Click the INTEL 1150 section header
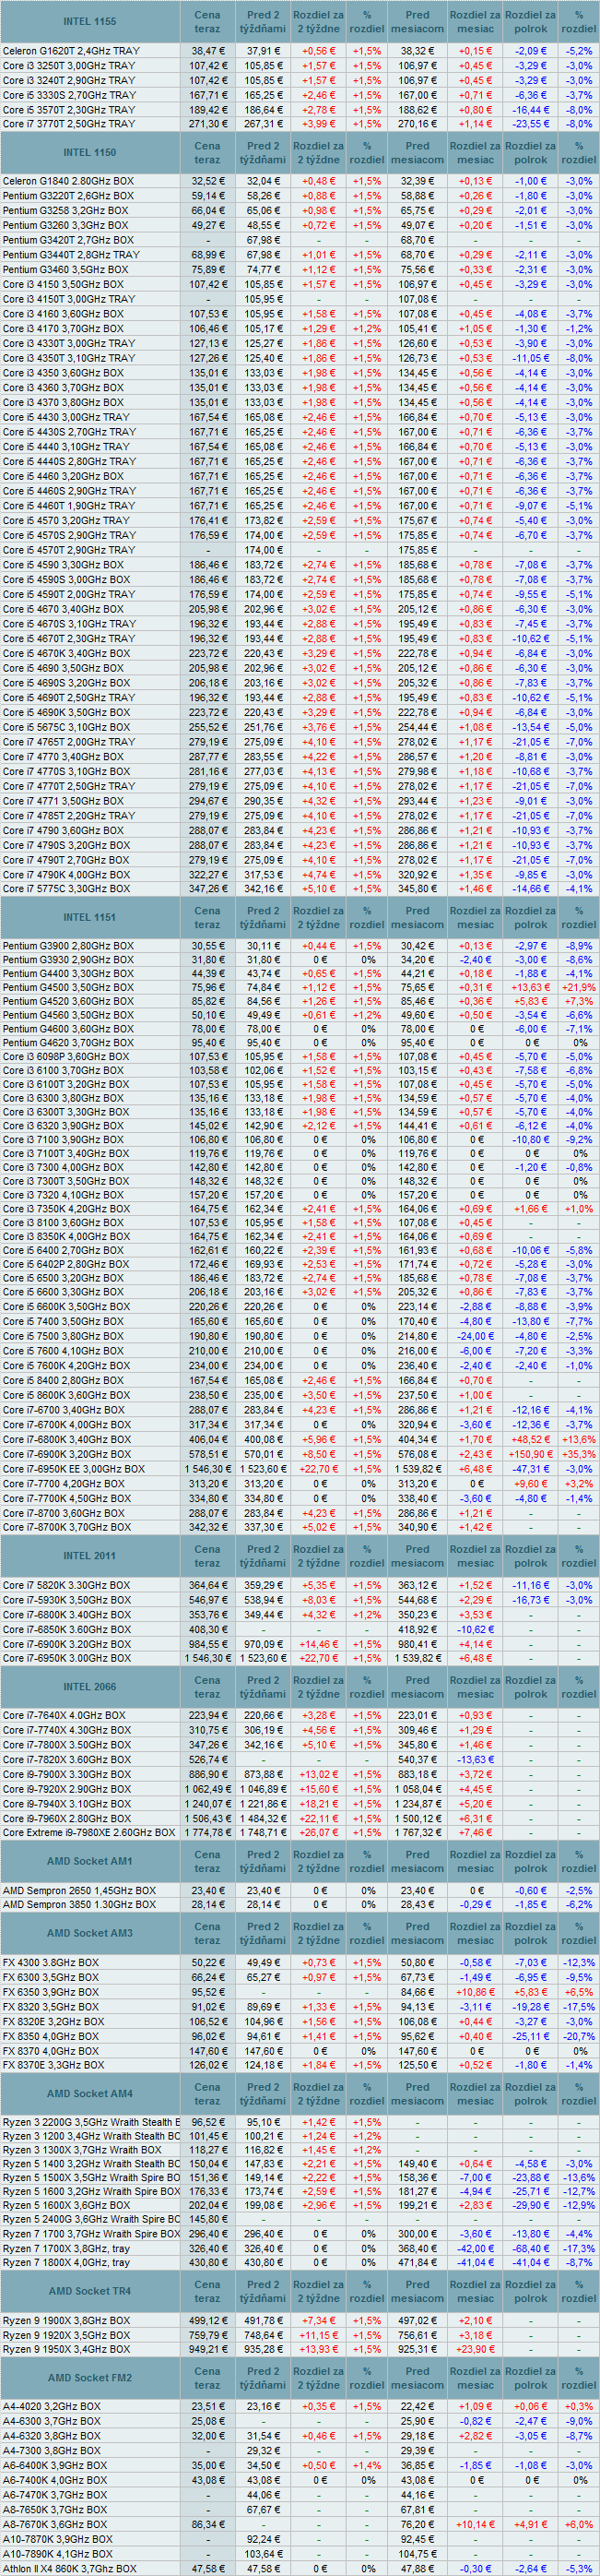The image size is (600, 2576). pyautogui.click(x=89, y=153)
